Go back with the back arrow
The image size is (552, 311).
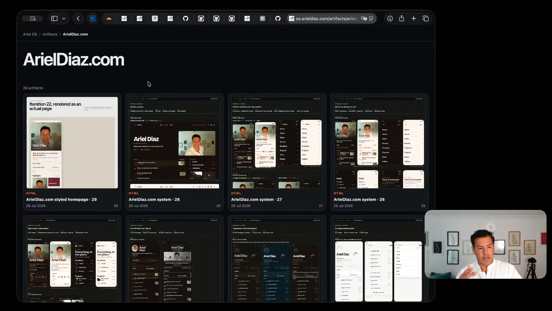coord(78,19)
